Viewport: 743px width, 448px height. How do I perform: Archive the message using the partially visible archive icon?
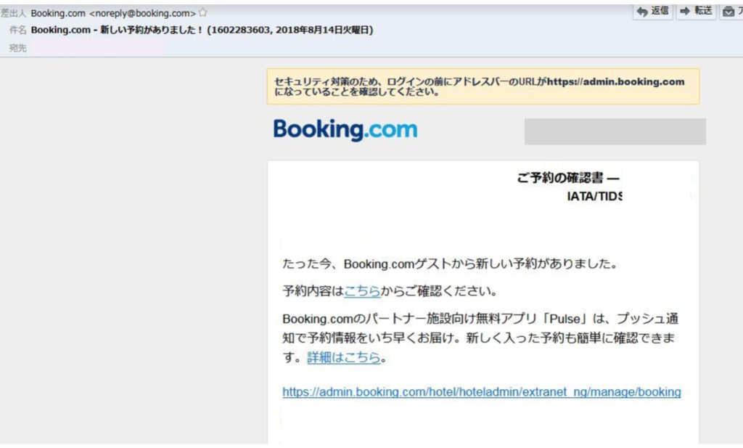[x=731, y=11]
